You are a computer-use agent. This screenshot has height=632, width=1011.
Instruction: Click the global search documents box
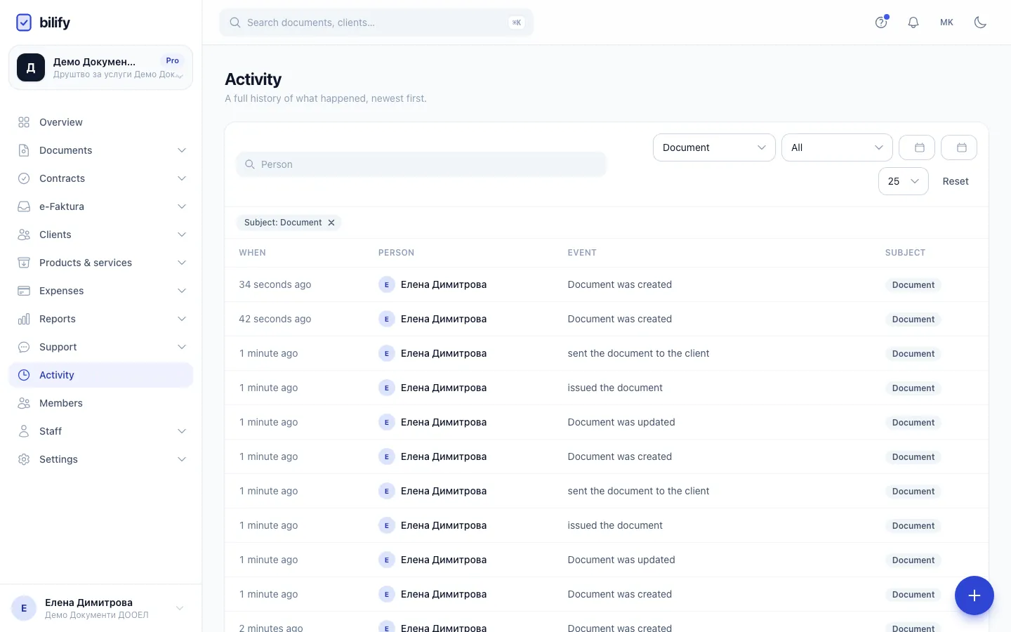pos(376,22)
